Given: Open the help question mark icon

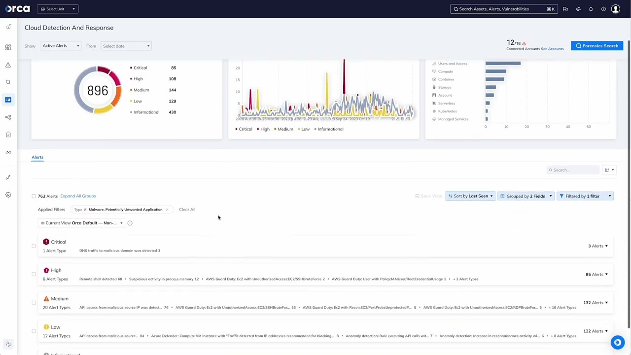Looking at the screenshot, I should [x=603, y=9].
